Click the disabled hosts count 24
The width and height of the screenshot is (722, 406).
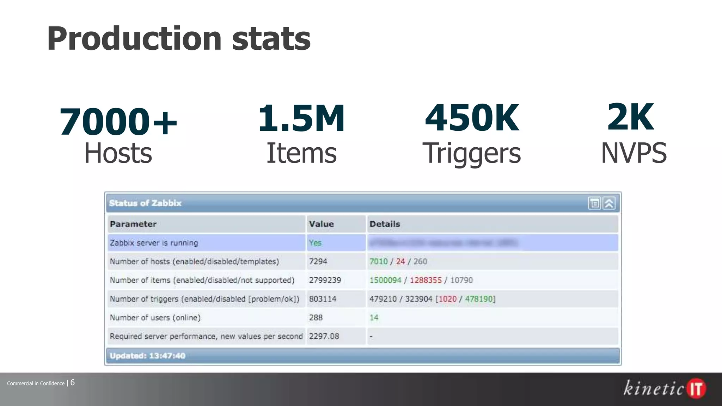[400, 262]
